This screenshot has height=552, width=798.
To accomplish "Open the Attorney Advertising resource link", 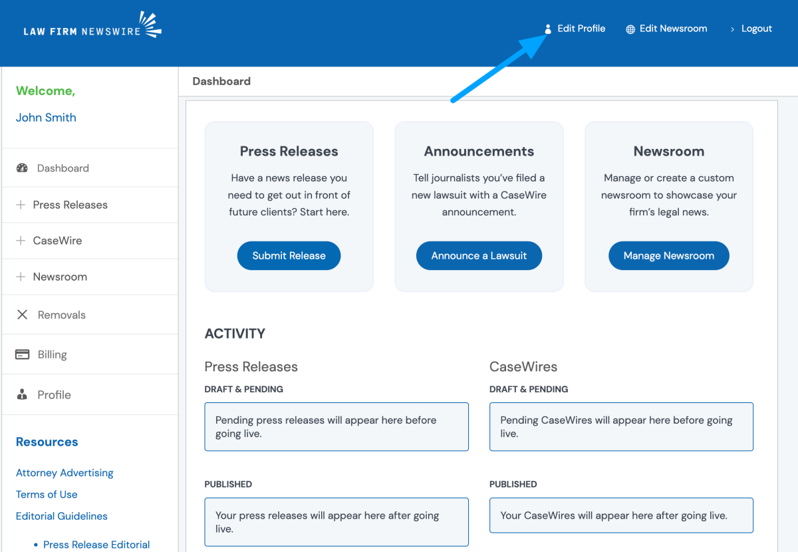I will [x=64, y=472].
